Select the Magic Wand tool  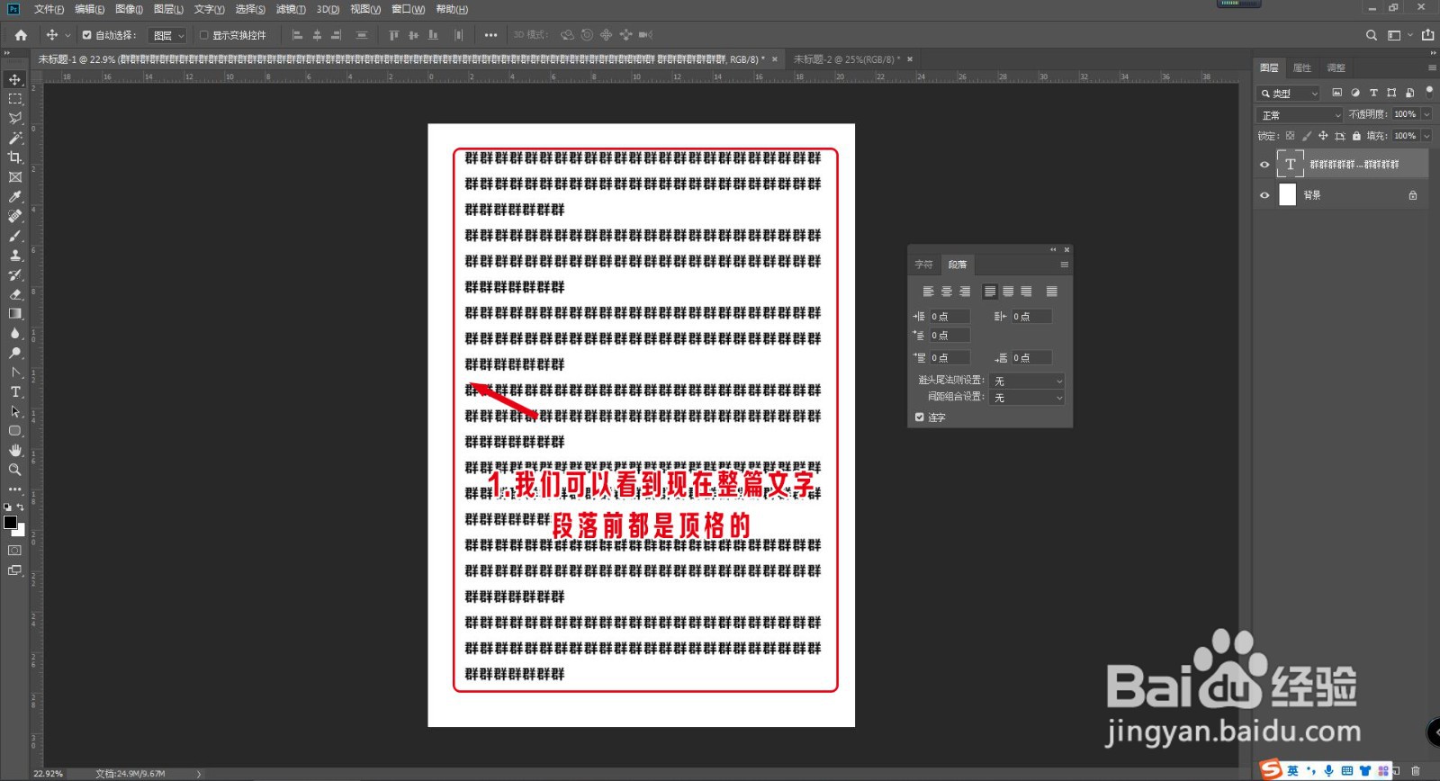15,139
